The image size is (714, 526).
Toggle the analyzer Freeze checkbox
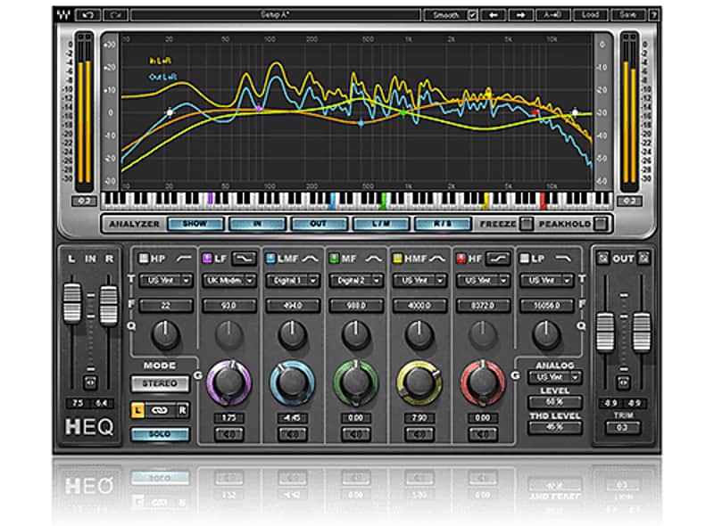tap(527, 224)
